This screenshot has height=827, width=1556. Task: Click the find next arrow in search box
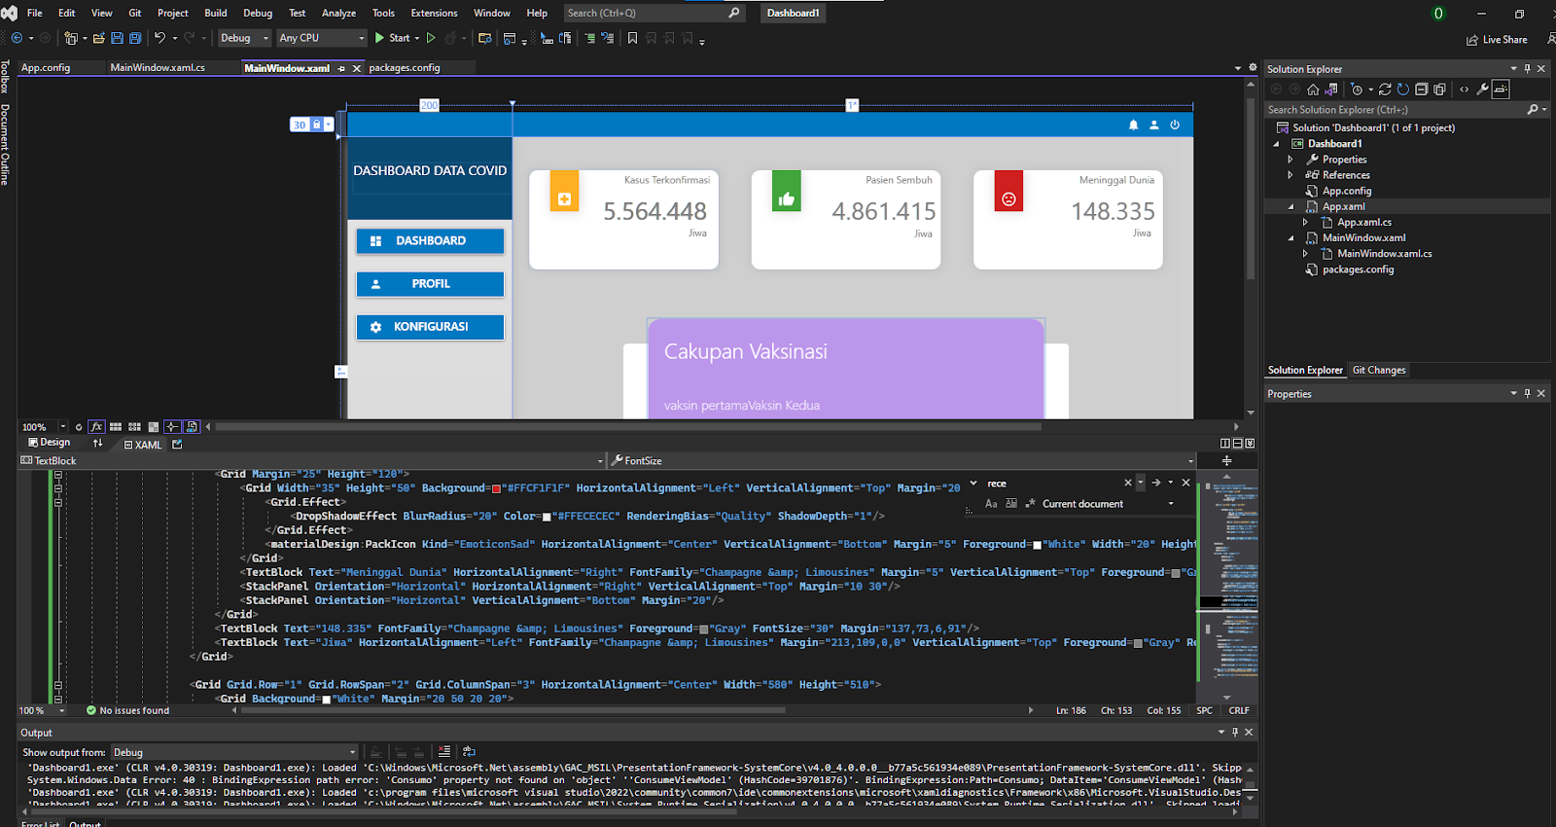1156,483
